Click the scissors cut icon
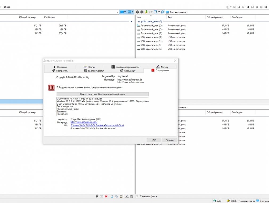The height and width of the screenshot is (203, 269). [112, 196]
